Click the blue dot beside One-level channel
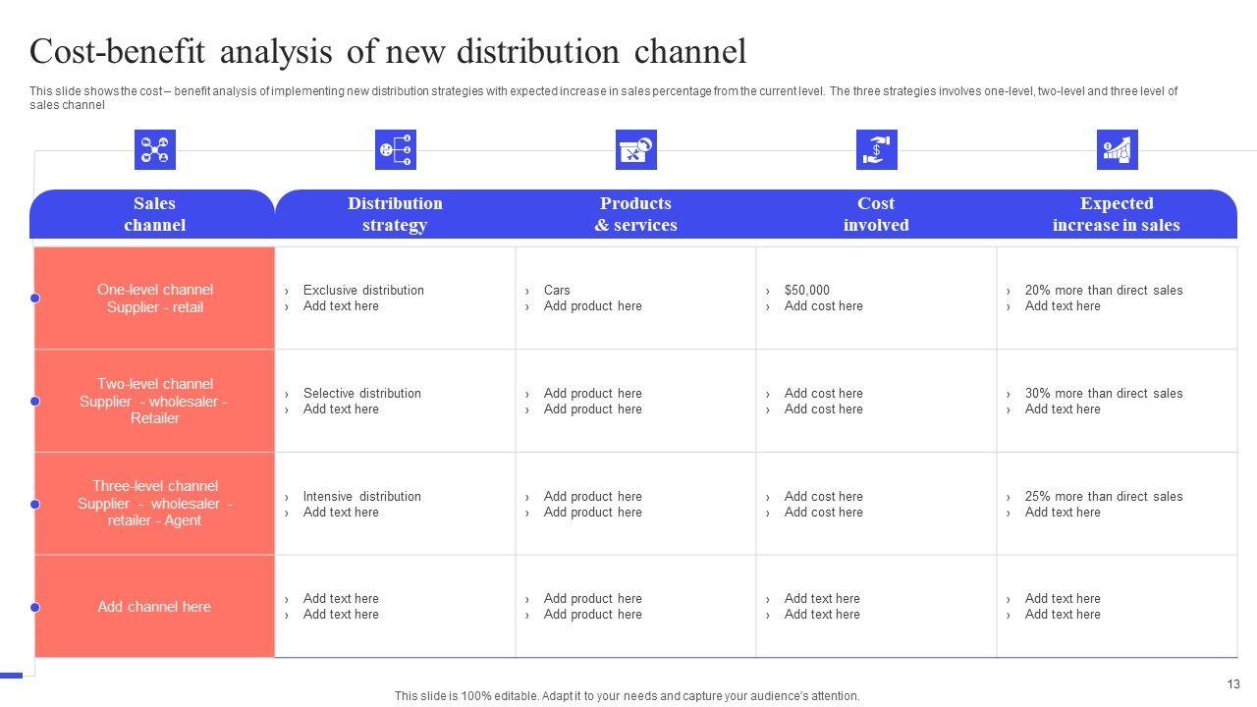 point(35,299)
